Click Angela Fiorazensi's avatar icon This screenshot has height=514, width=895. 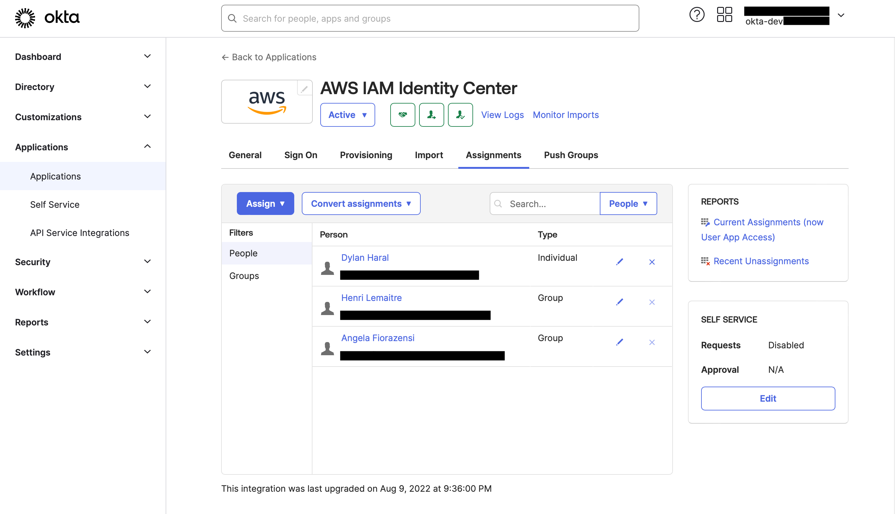click(327, 349)
